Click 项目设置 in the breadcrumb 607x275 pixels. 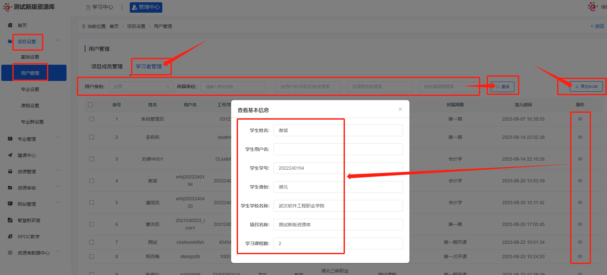point(136,26)
